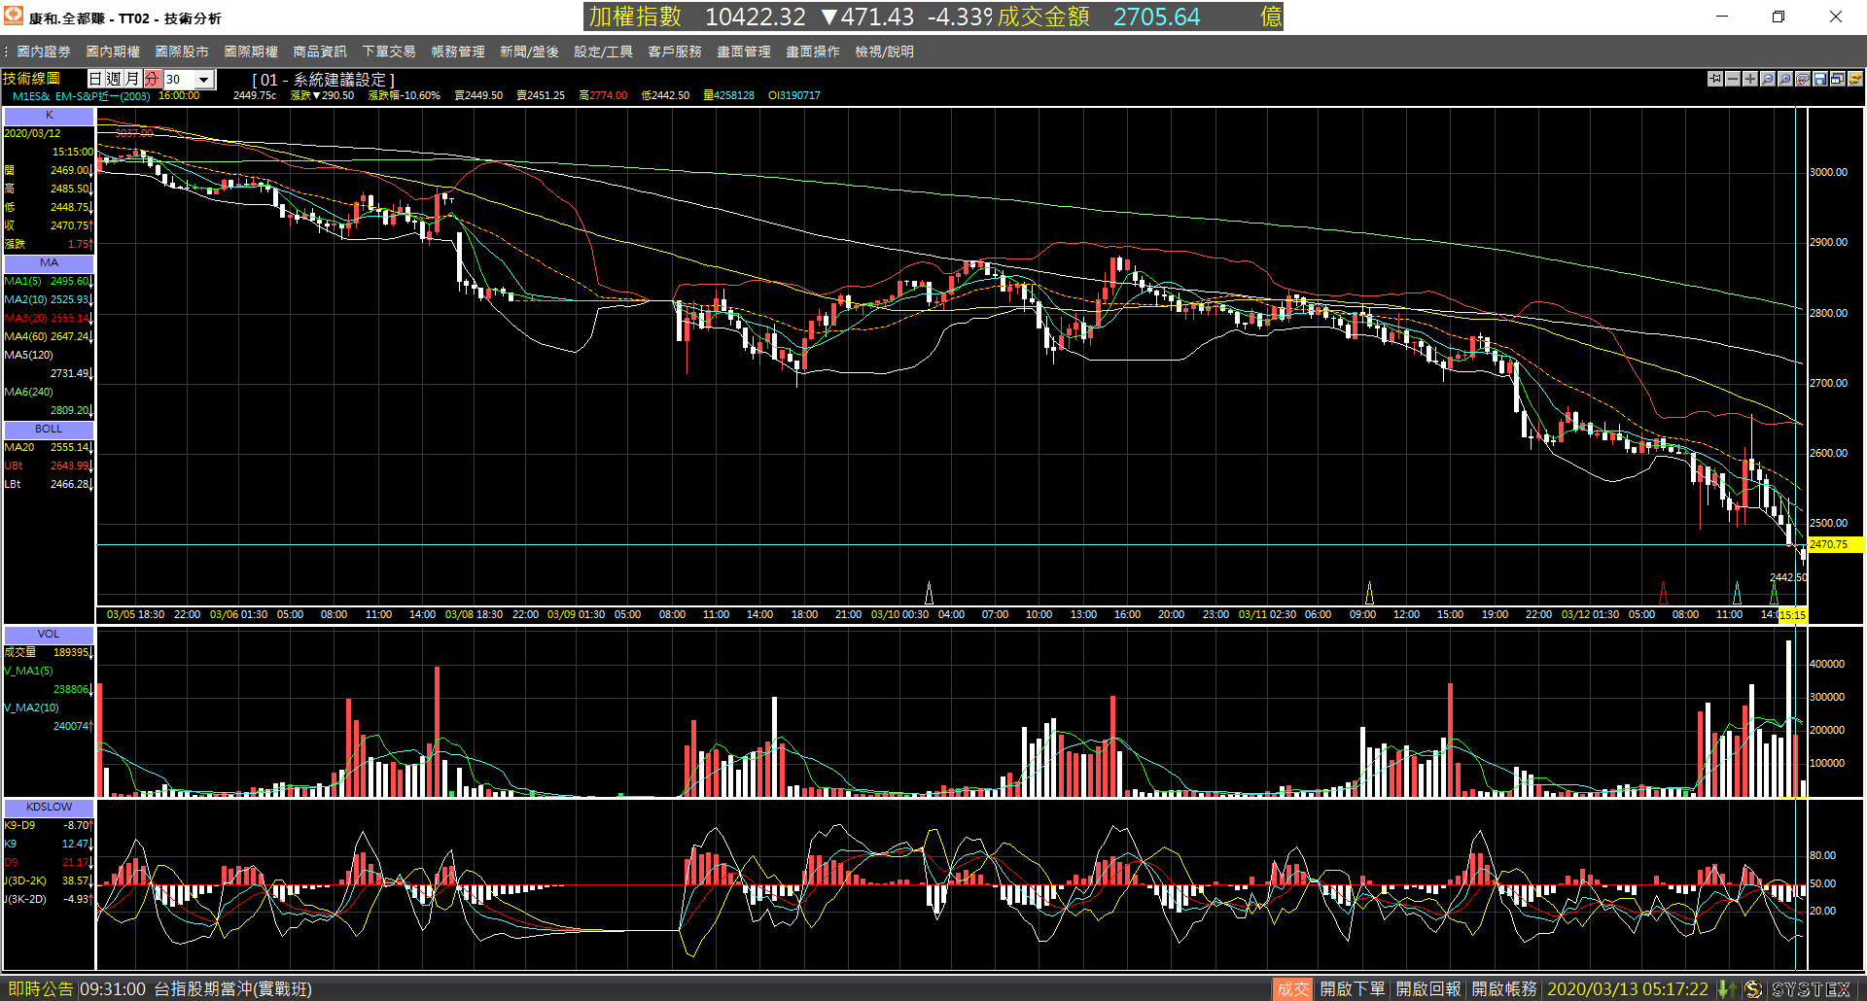Click the window layout toolbar icon
Image resolution: width=1867 pixels, height=1001 pixels.
[1837, 79]
